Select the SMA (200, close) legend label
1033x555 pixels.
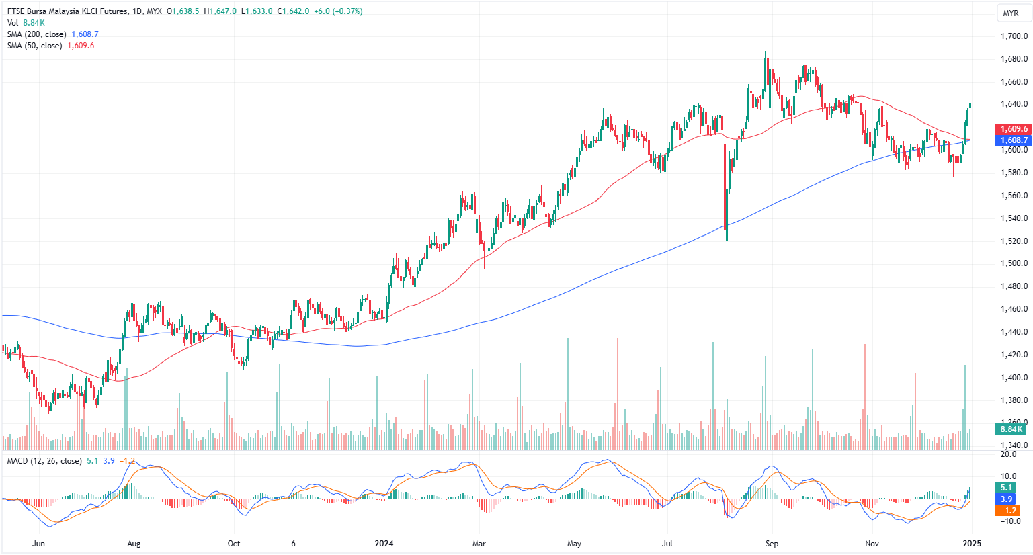click(37, 34)
